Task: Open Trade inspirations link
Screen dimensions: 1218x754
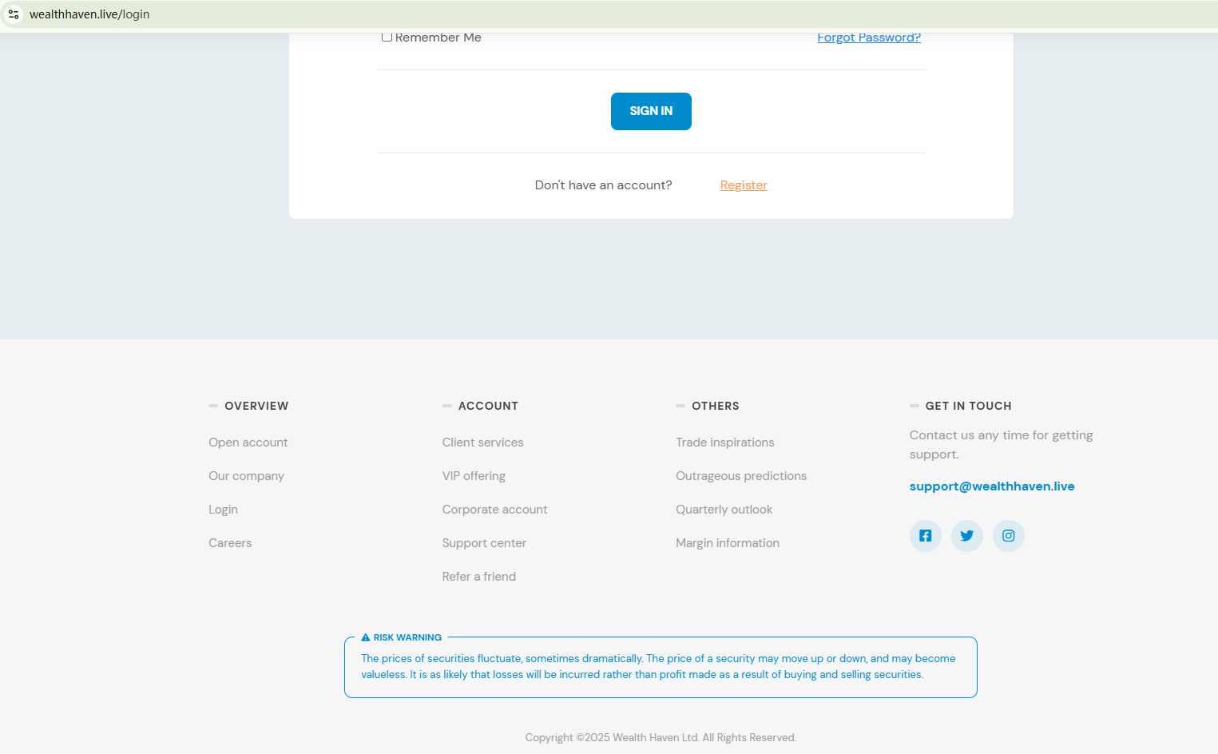Action: tap(725, 442)
